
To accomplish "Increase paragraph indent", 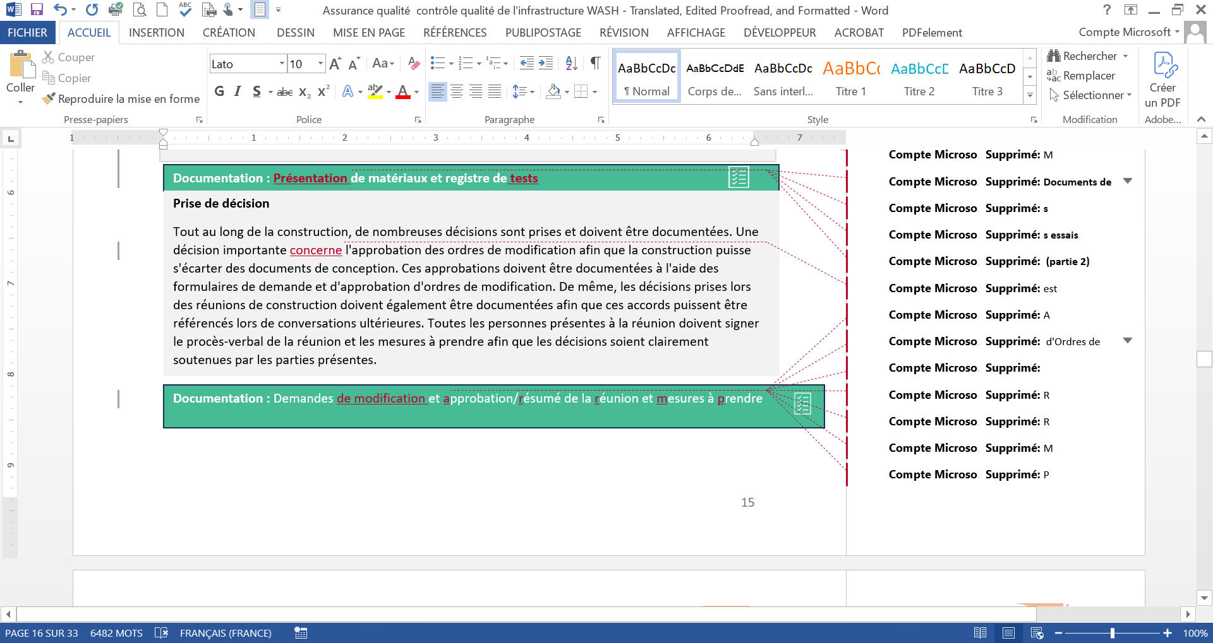I will click(x=546, y=63).
